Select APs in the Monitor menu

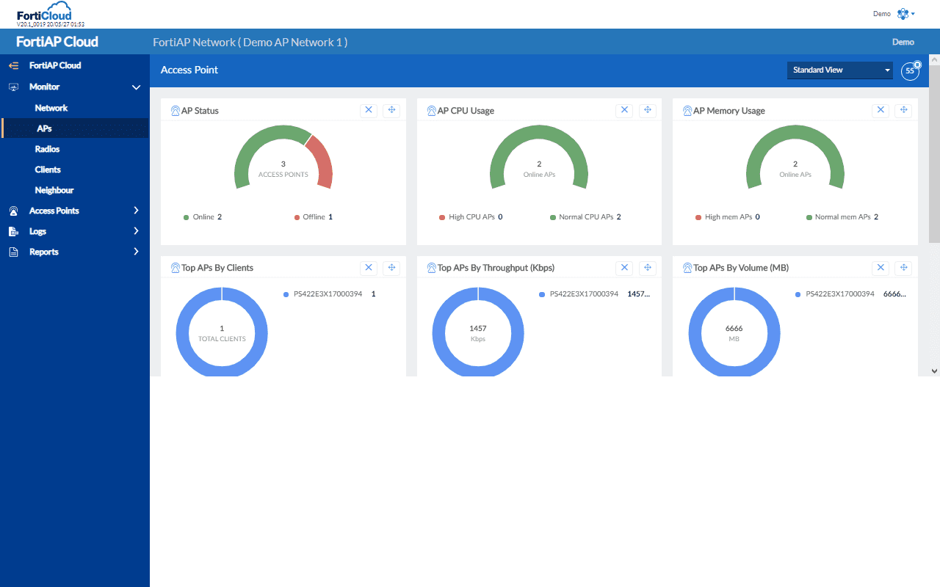click(44, 128)
